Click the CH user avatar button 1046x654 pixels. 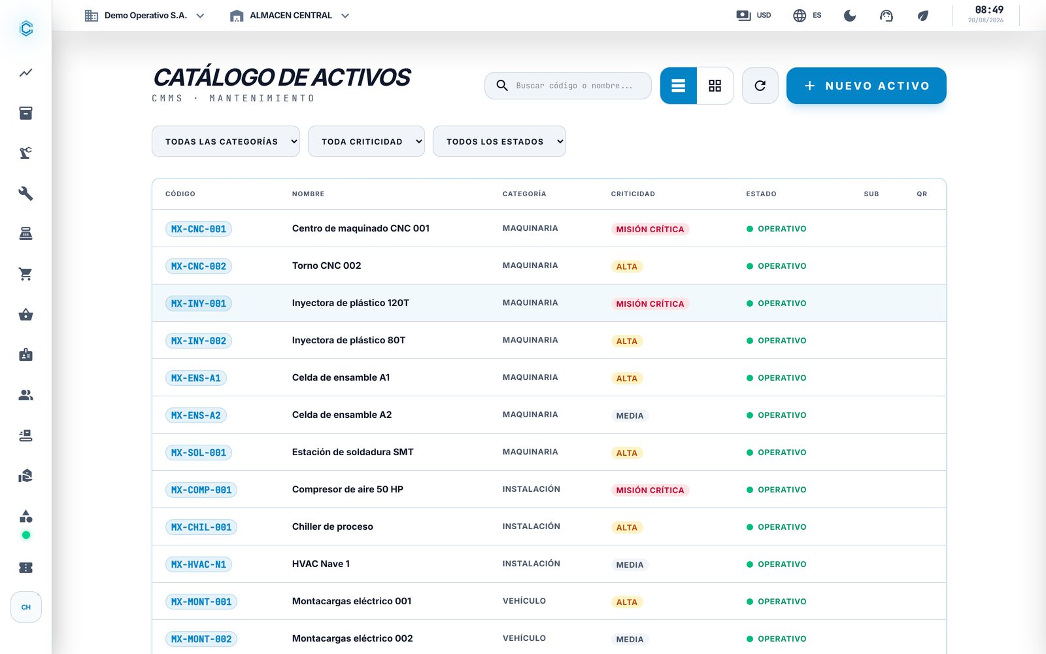coord(26,607)
